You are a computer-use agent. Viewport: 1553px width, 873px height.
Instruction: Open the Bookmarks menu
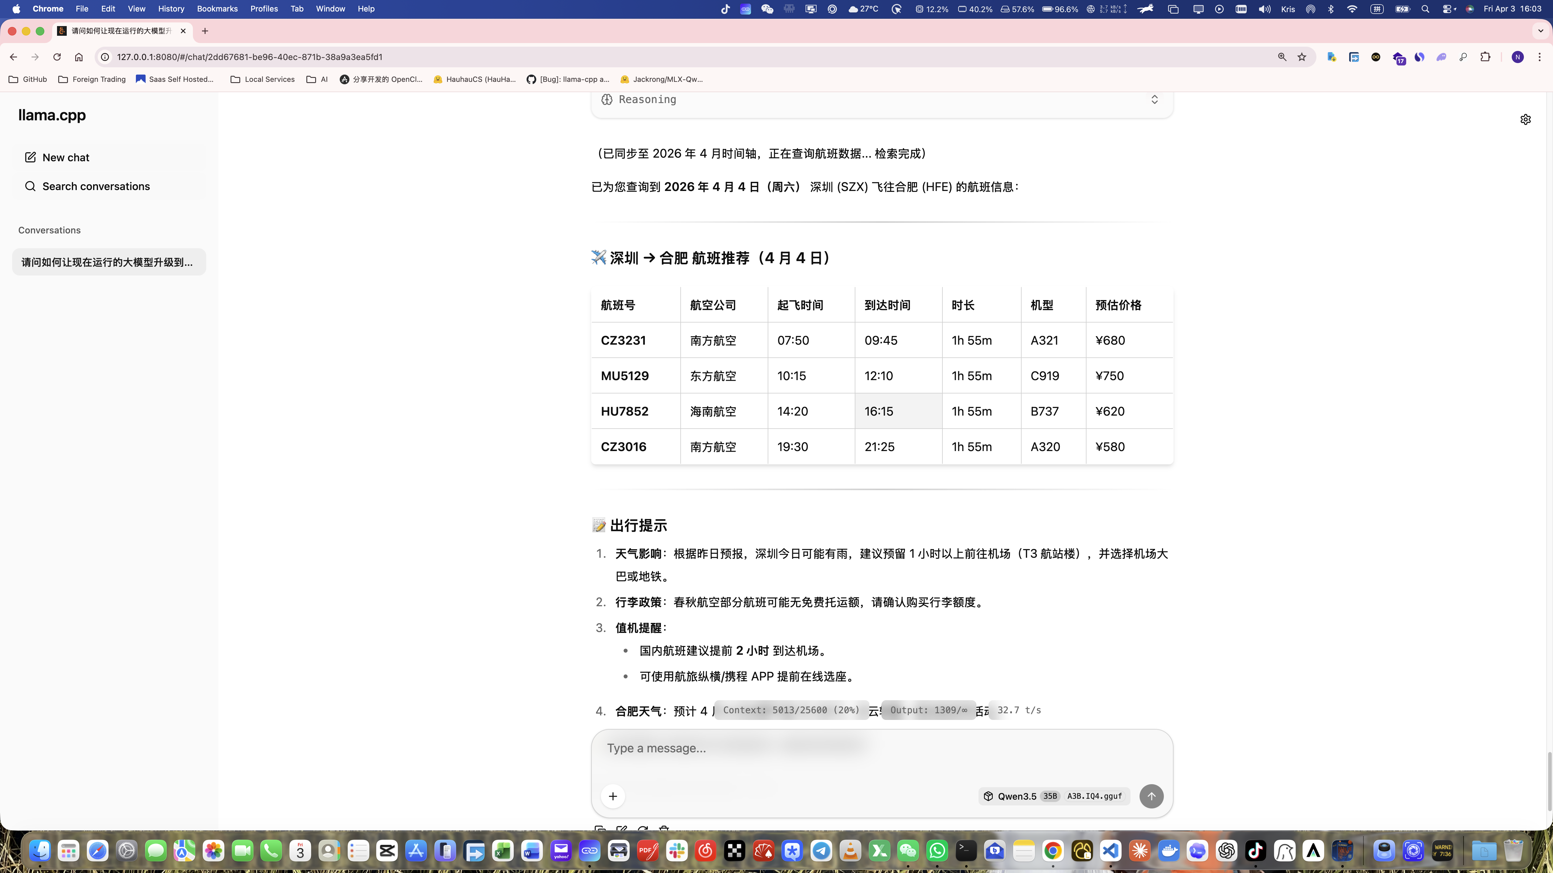pyautogui.click(x=217, y=8)
